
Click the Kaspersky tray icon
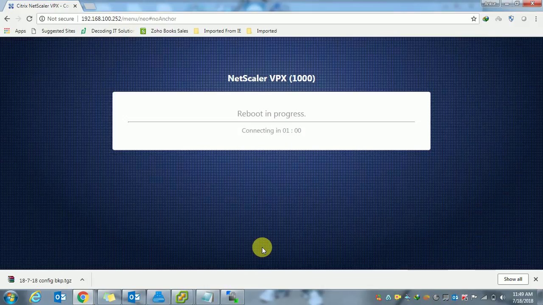tap(465, 298)
